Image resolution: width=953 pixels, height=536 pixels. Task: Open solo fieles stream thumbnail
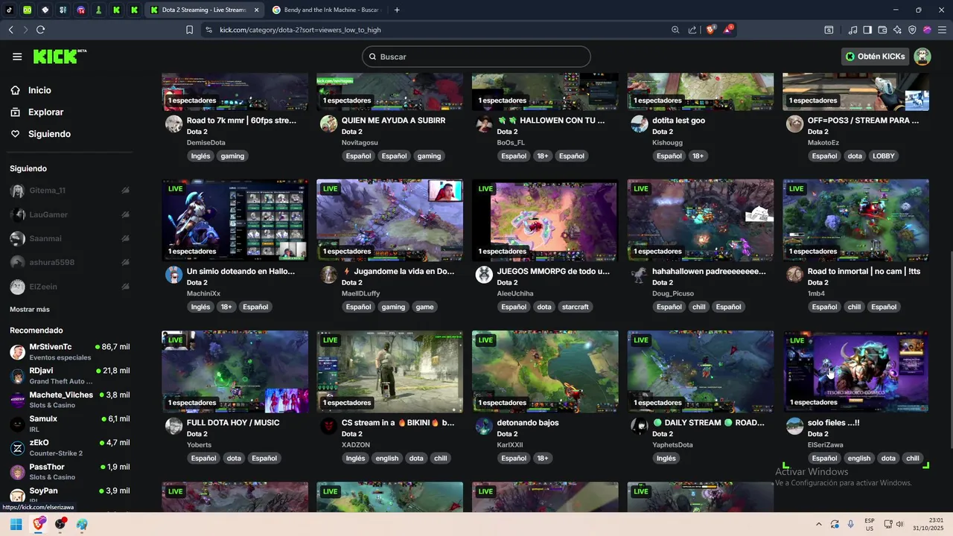click(x=855, y=371)
